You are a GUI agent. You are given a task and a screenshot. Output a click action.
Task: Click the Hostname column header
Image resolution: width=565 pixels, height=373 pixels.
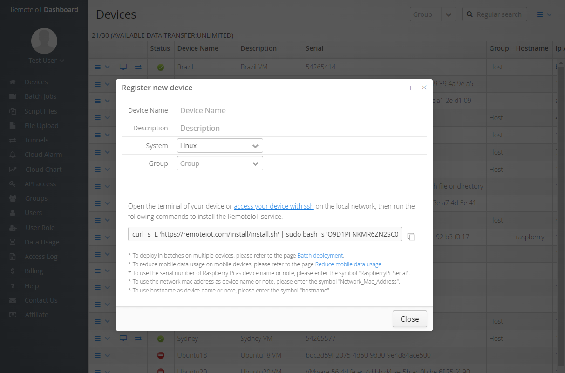(532, 48)
